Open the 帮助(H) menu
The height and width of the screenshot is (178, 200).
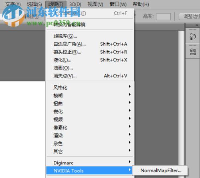(x=141, y=4)
